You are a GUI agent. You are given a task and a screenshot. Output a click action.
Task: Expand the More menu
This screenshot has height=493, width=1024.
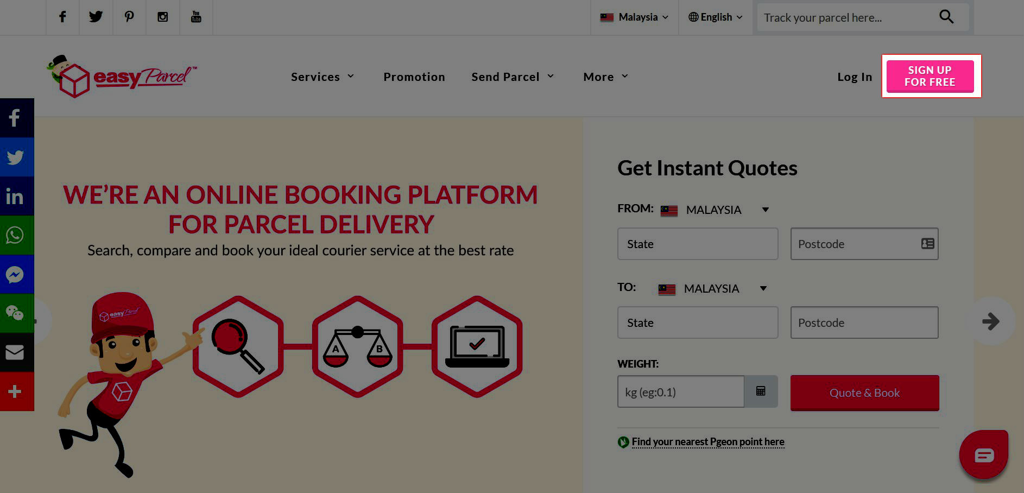point(606,77)
